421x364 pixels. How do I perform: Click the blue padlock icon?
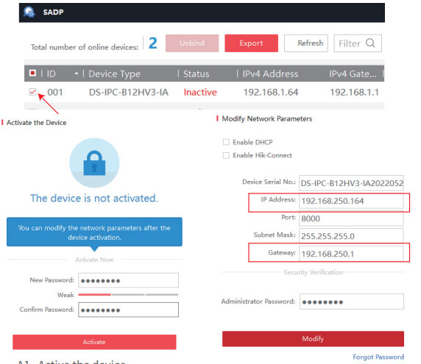click(x=94, y=163)
